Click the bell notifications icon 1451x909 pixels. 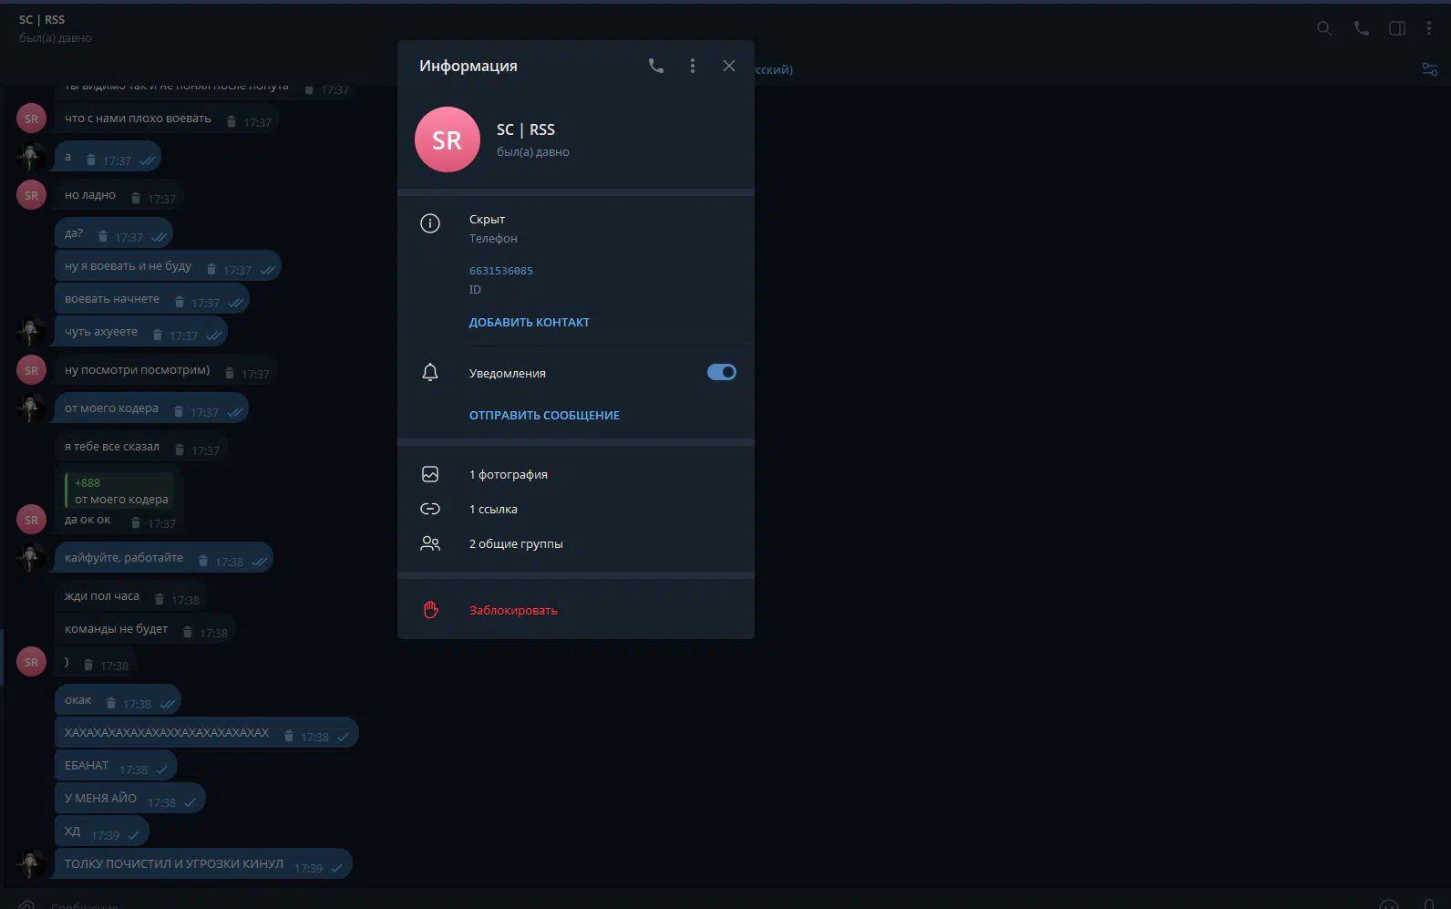pos(430,372)
